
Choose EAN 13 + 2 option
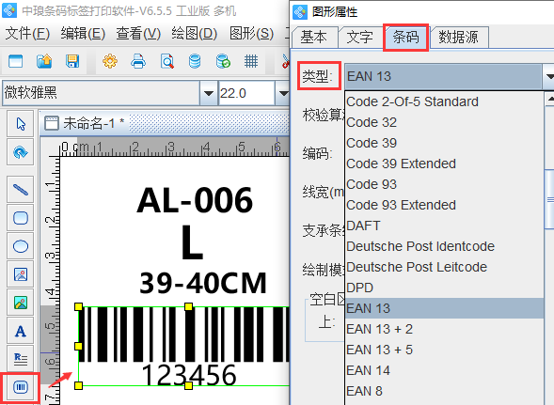(444, 329)
